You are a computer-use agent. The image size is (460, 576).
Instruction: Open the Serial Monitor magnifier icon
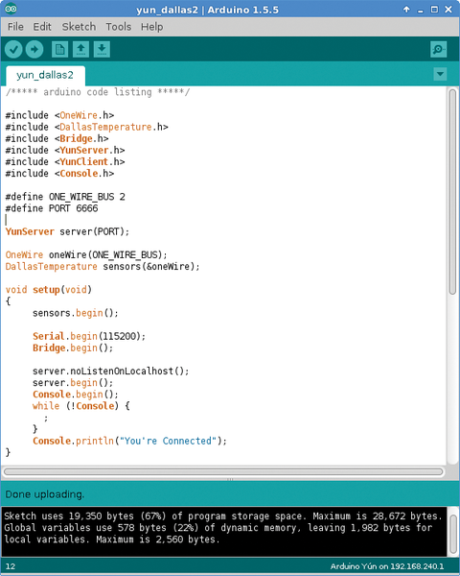click(438, 49)
